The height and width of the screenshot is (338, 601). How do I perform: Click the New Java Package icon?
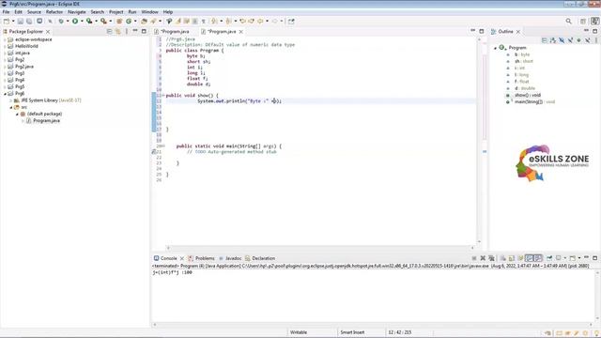coord(119,22)
